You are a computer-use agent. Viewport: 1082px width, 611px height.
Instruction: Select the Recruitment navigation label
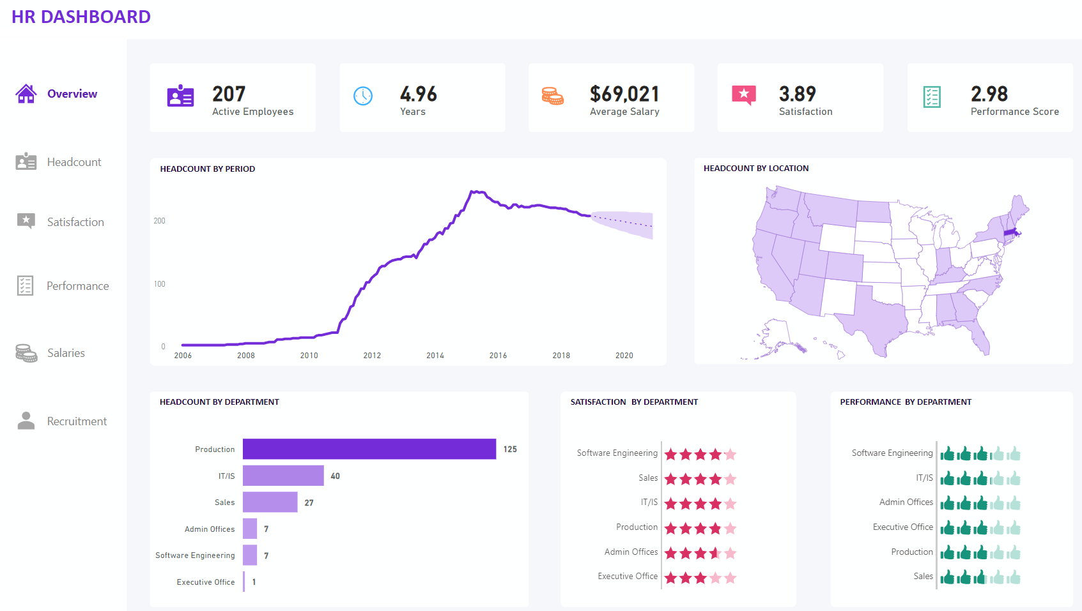[77, 421]
